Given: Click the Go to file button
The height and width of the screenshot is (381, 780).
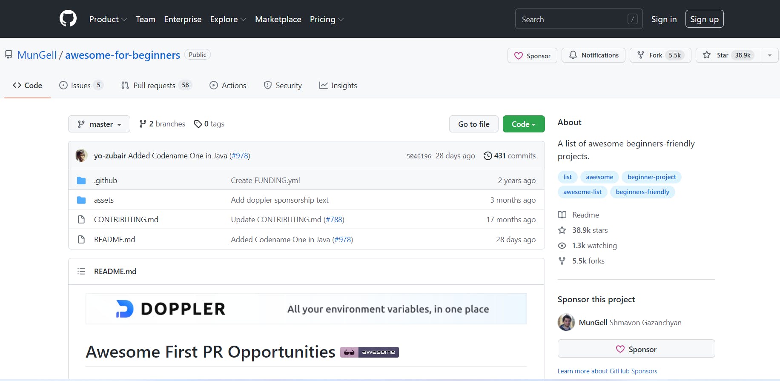Looking at the screenshot, I should pos(474,124).
